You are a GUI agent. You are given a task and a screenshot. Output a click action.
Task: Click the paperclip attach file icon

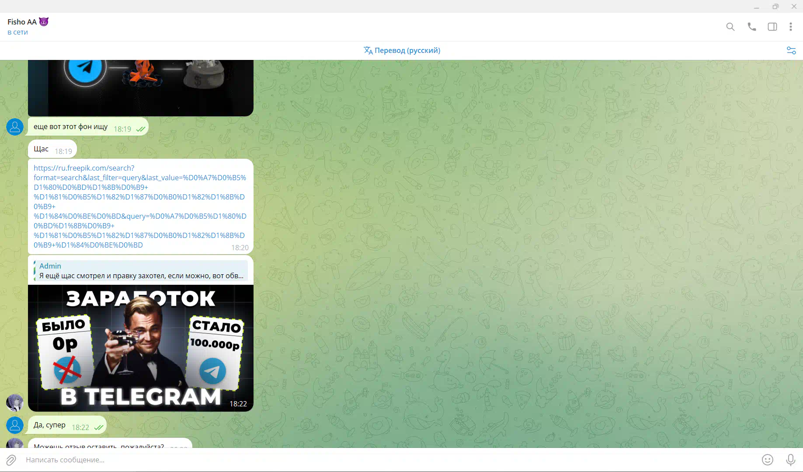click(11, 460)
